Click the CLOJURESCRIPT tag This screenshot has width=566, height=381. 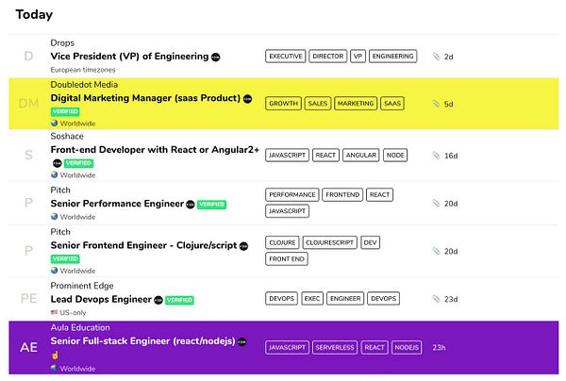point(331,242)
